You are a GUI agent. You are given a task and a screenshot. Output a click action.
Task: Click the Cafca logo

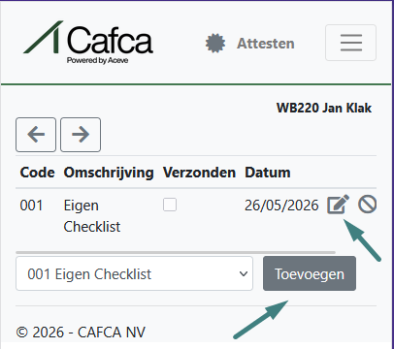click(x=88, y=43)
